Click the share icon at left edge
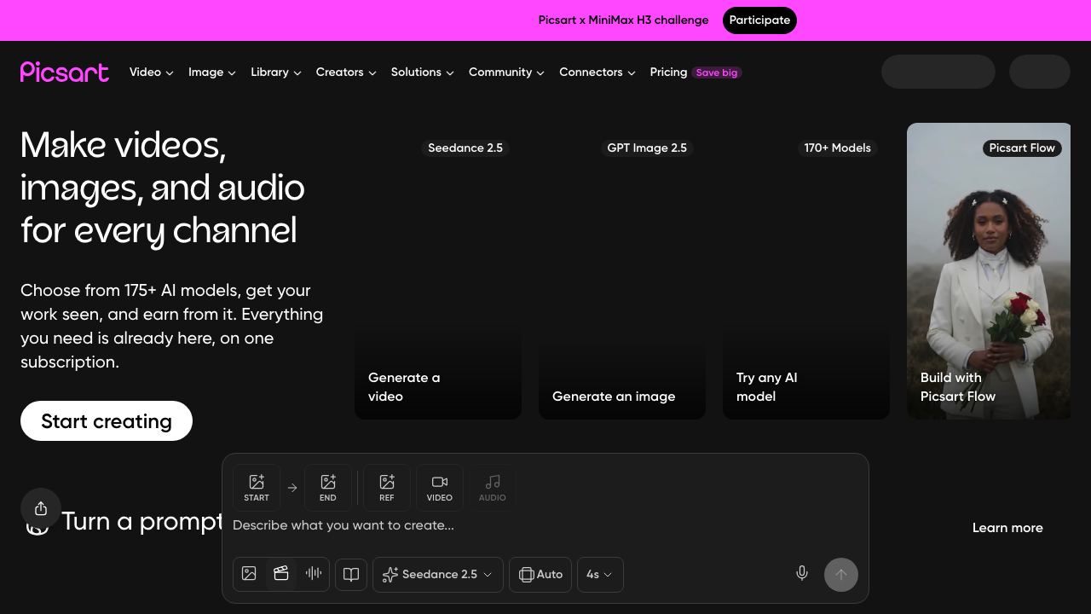 pos(41,508)
